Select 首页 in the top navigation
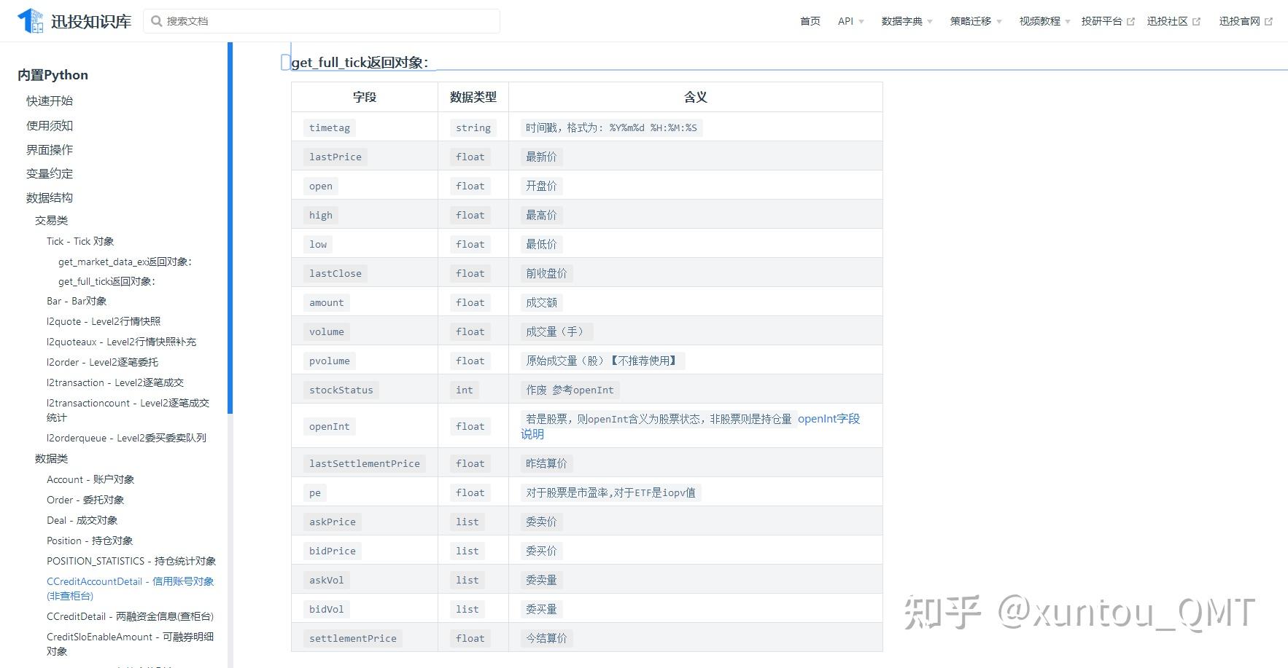This screenshot has width=1288, height=668. [810, 21]
